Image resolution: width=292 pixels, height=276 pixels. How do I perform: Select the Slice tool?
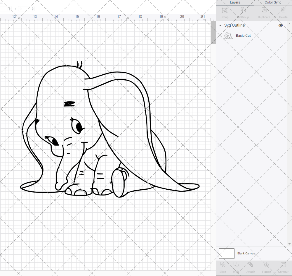point(223,267)
